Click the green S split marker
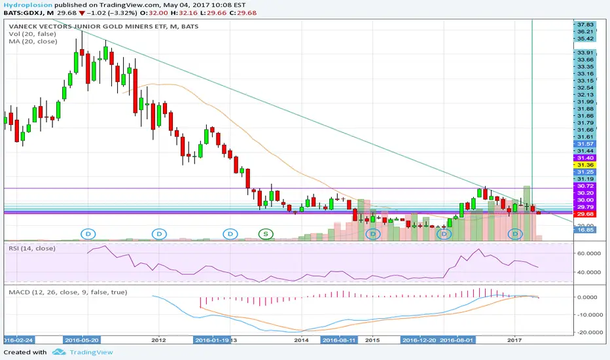The width and height of the screenshot is (610, 360). pyautogui.click(x=266, y=234)
